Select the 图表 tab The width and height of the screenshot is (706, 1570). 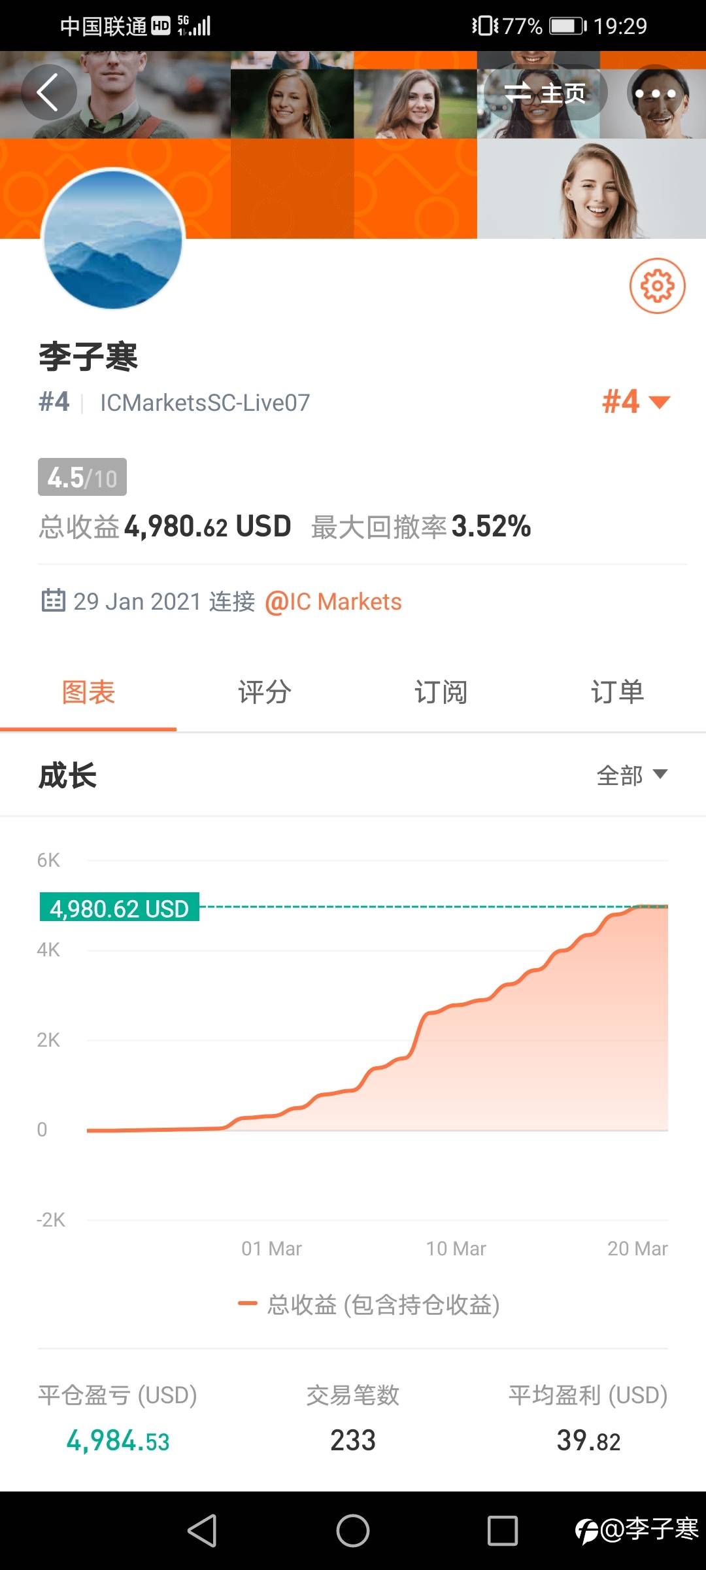(88, 692)
